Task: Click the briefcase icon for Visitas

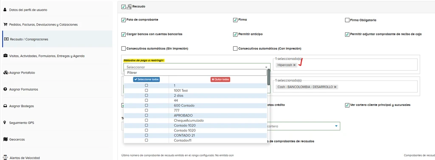Action: tap(5, 56)
